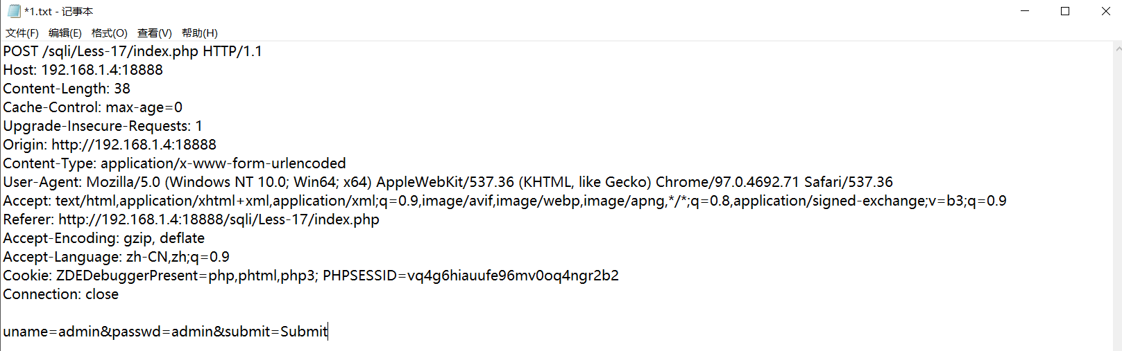The image size is (1122, 351).
Task: Place cursor on Content-Length line
Action: tap(67, 89)
